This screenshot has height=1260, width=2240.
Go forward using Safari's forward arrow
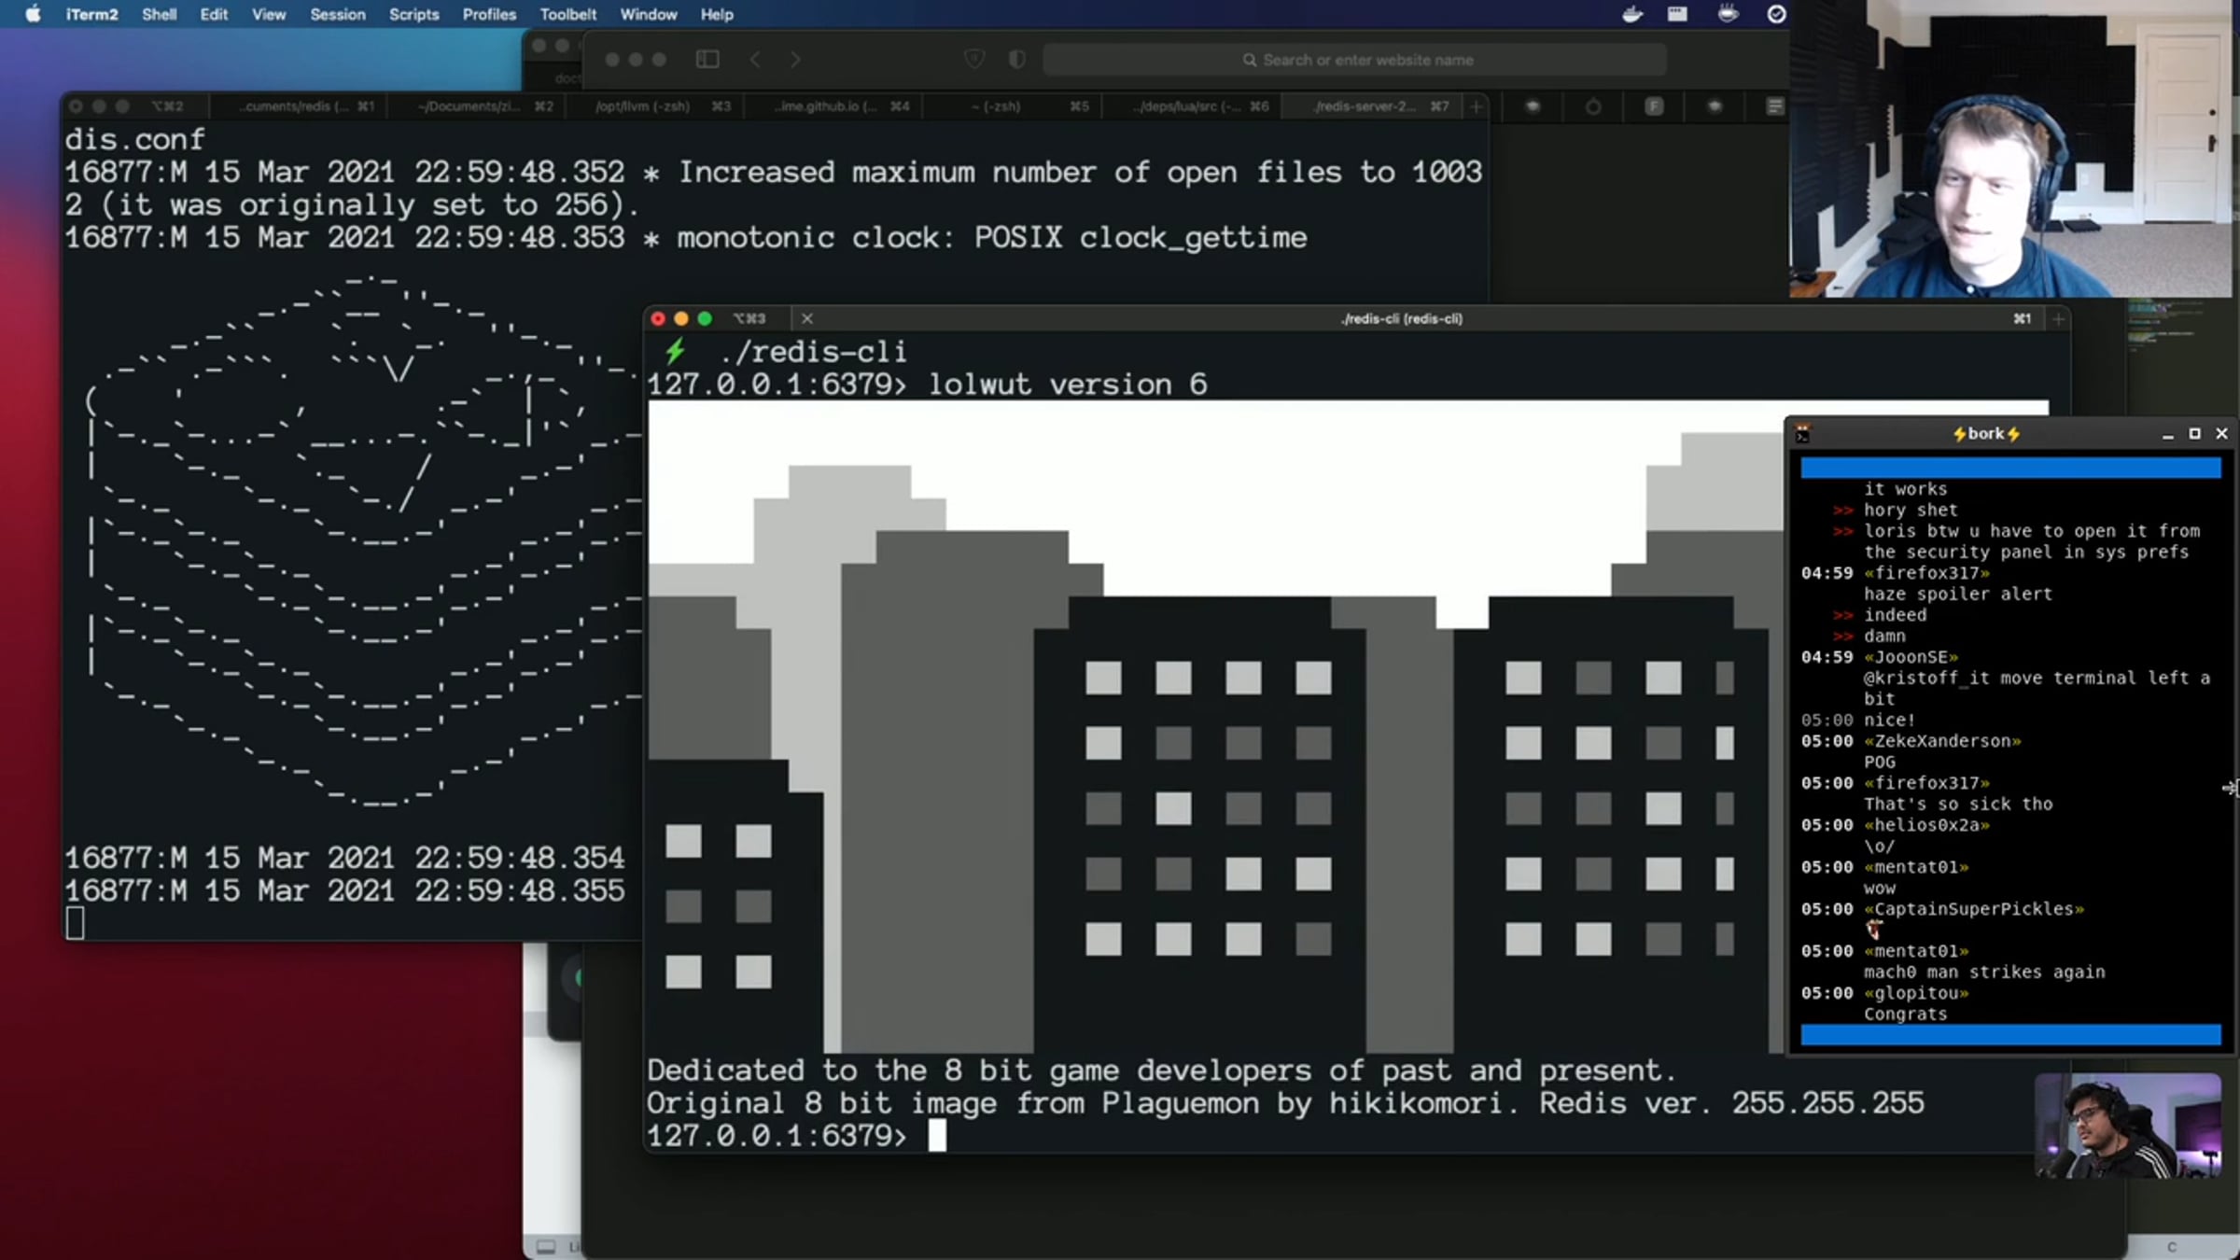pos(795,60)
